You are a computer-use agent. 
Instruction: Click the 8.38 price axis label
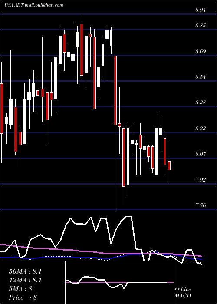coord(201,102)
